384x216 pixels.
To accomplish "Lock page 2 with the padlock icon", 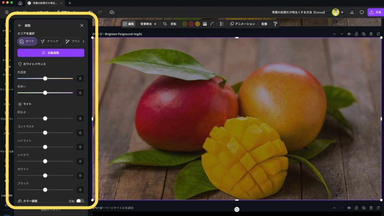I will (356, 34).
